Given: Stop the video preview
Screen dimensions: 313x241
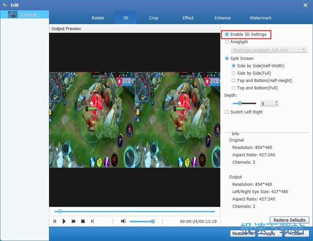Looking at the screenshot, I should (83, 221).
